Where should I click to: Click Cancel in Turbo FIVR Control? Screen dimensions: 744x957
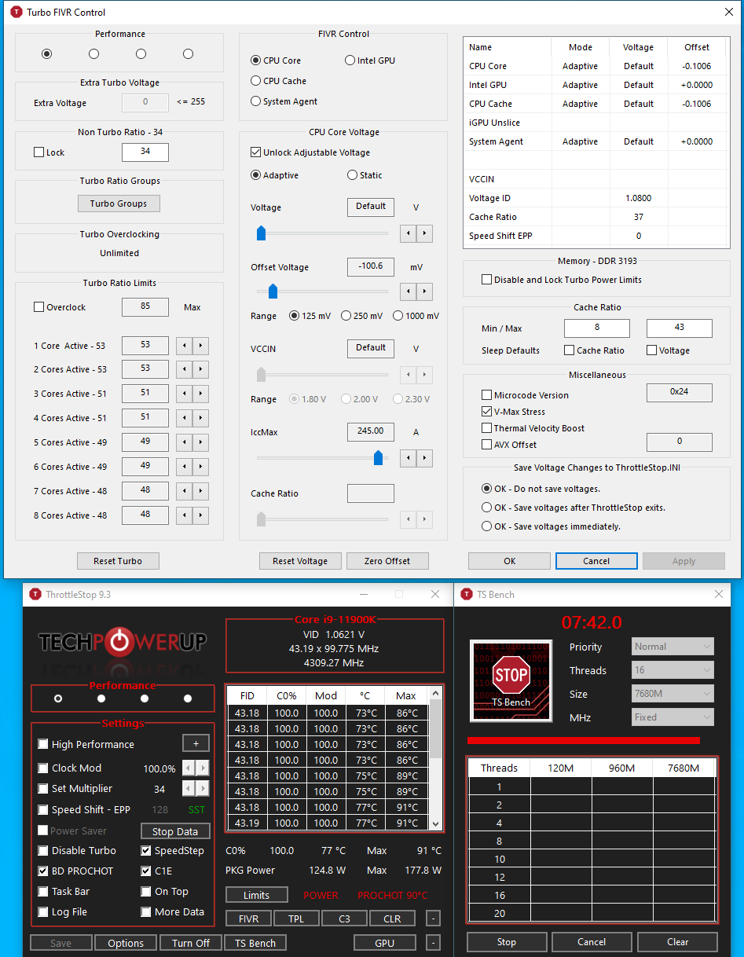click(x=596, y=561)
